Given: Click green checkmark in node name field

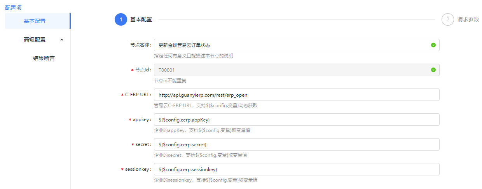Looking at the screenshot, I should pos(433,45).
